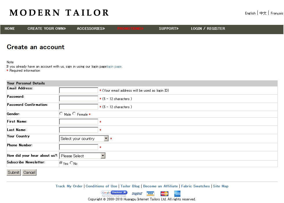
Task: Click the American Express card icon
Action: [x=177, y=194]
